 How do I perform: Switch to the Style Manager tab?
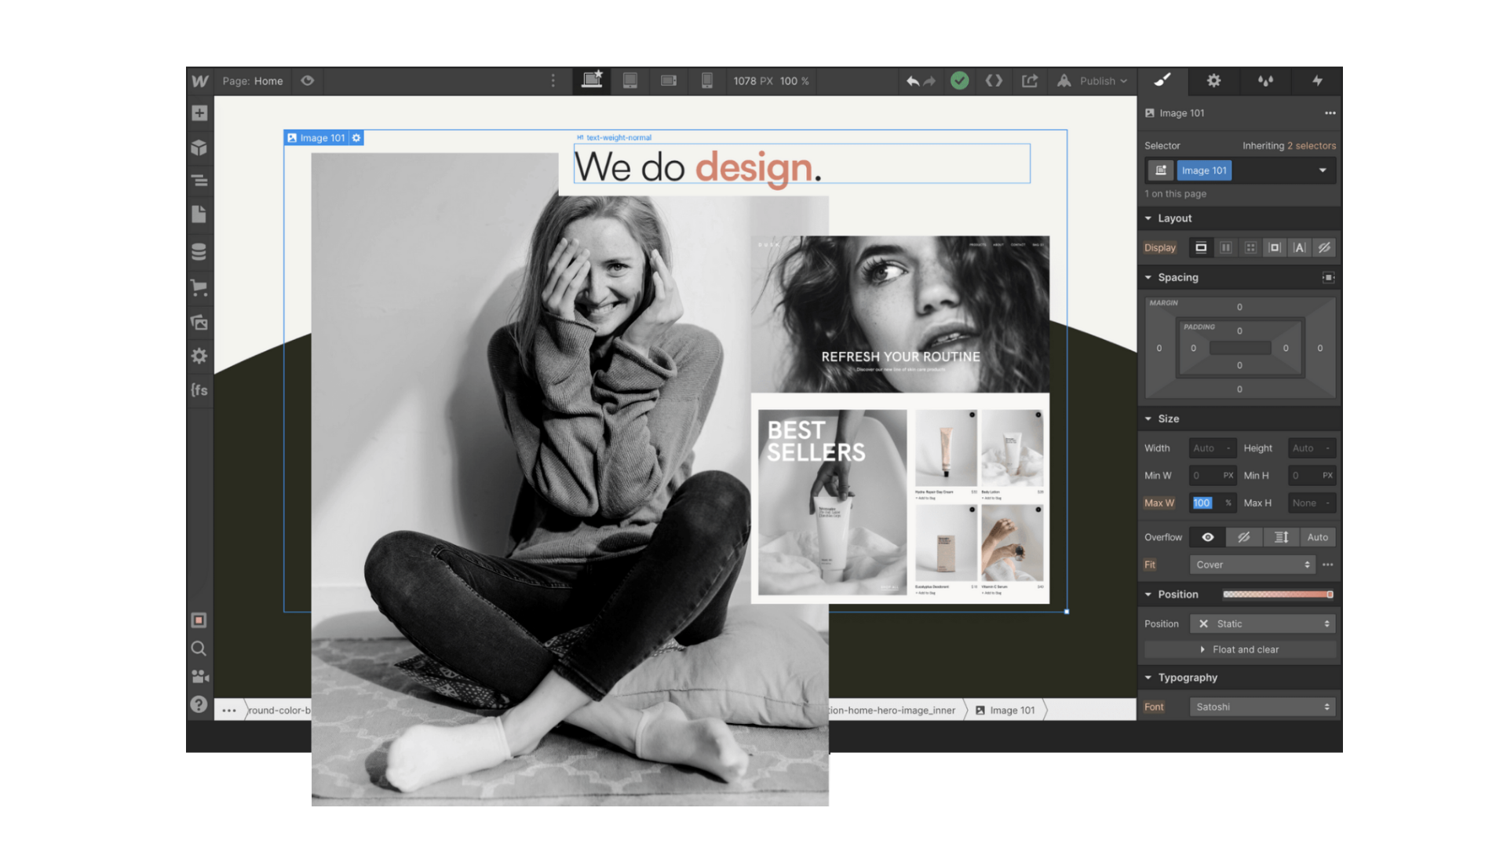[x=1265, y=81]
